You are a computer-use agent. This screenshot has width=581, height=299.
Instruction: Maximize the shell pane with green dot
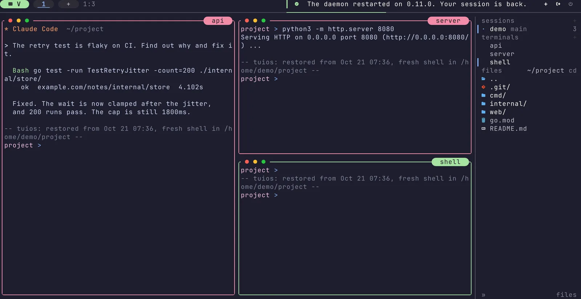(x=264, y=162)
